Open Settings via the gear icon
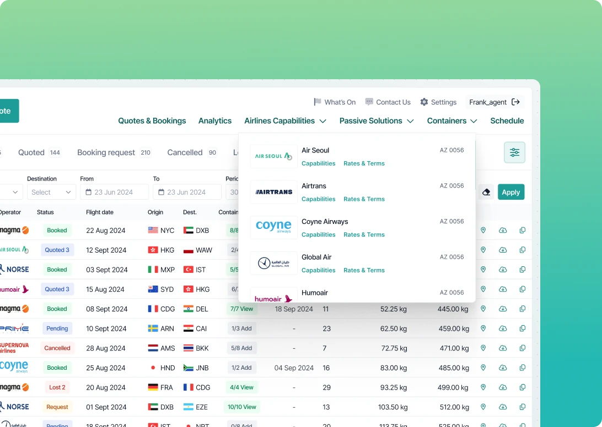 424,102
